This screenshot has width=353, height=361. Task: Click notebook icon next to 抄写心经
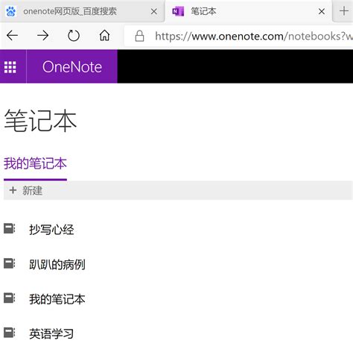(10, 228)
